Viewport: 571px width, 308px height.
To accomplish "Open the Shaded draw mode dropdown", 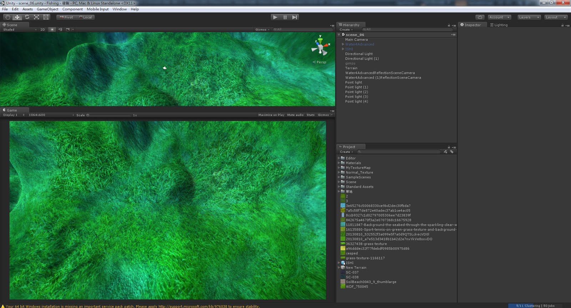I will coord(20,30).
